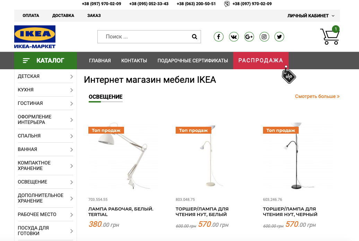Click the search magnifier icon
This screenshot has height=241, width=359.
coord(194,37)
